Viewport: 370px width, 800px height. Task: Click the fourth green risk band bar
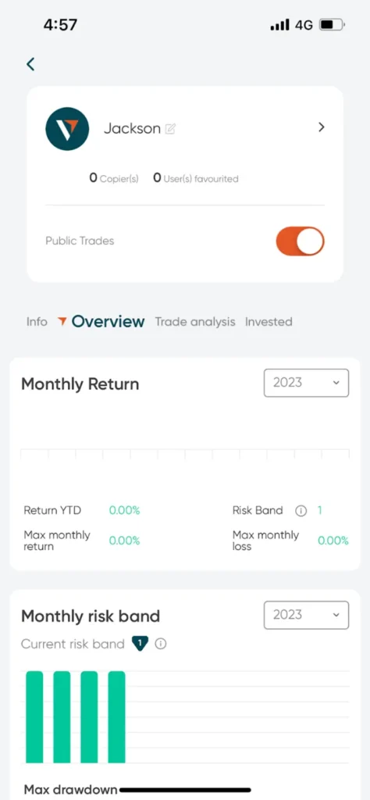117,717
